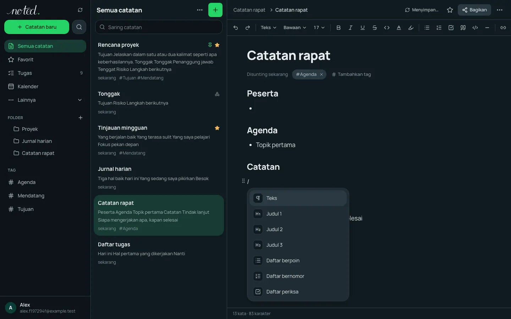511x319 pixels.
Task: Choose Judul 2 from the slash menu
Action: tap(298, 229)
